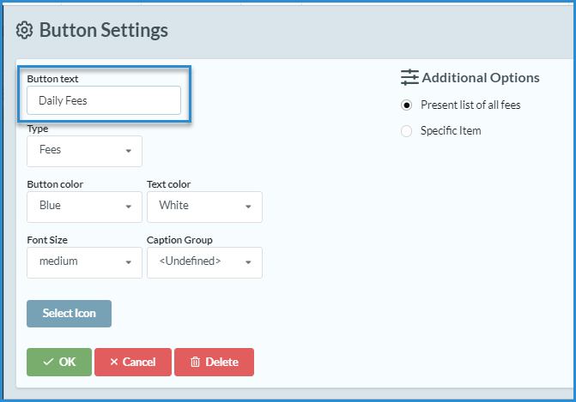Click the 'Text color' field label
The image size is (576, 402).
tap(169, 184)
